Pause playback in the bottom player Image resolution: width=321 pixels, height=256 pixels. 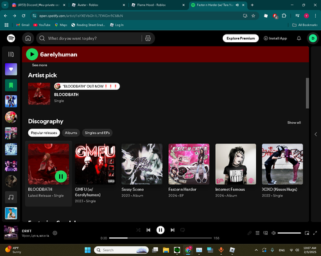tap(160, 230)
